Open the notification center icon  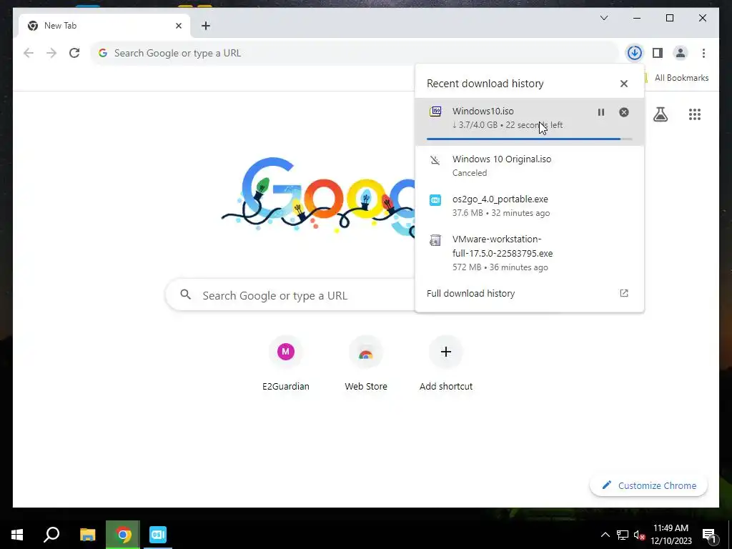[709, 536]
